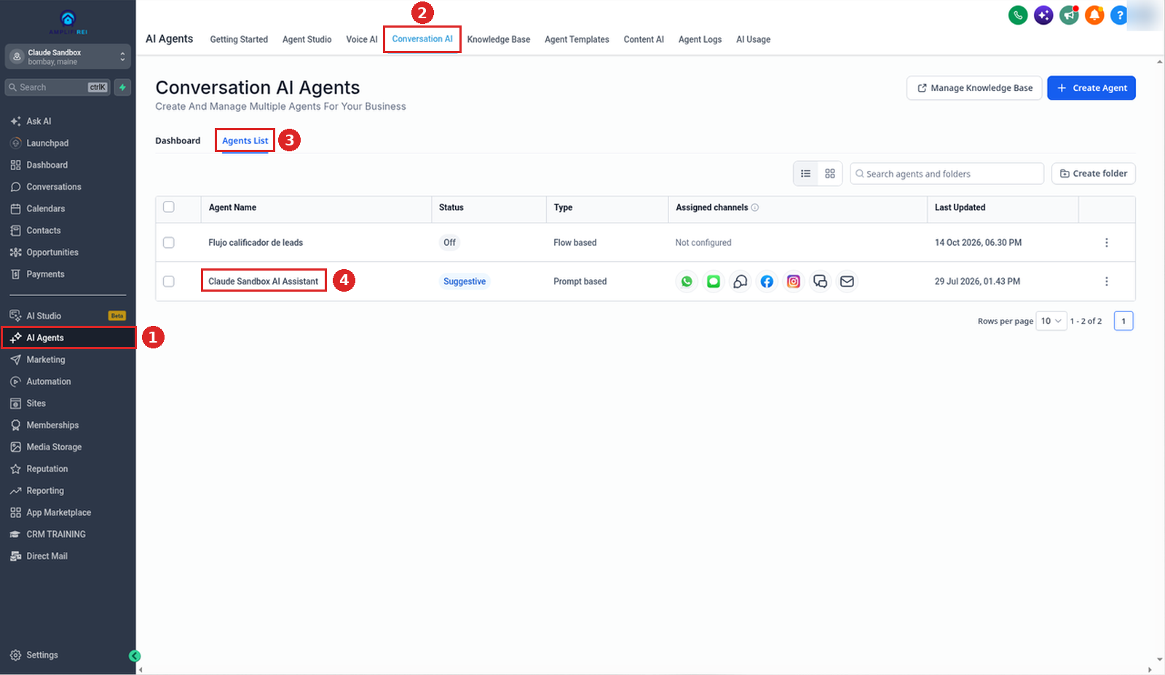Go to the Agent Logs tab
Viewport: 1165px width, 675px height.
[700, 39]
